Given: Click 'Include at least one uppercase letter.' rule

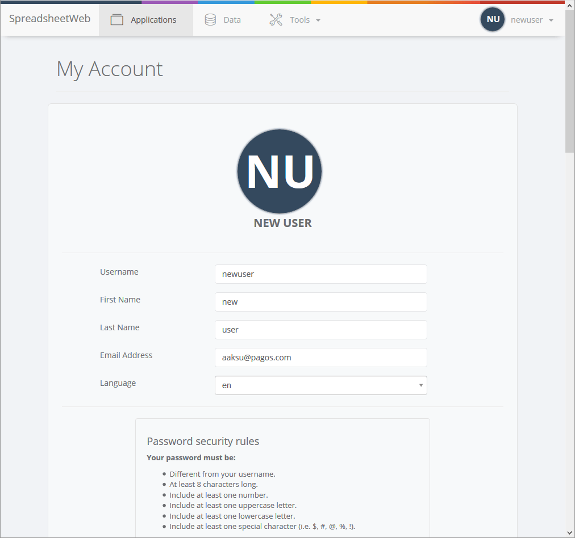Looking at the screenshot, I should pyautogui.click(x=233, y=506).
